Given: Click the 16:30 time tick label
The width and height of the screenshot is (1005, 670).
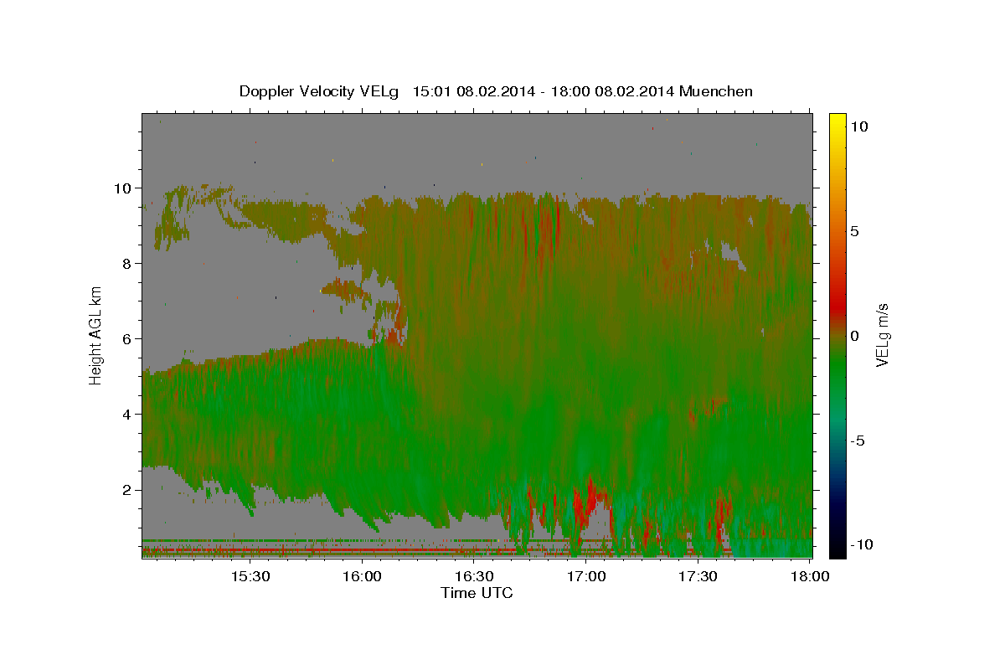Looking at the screenshot, I should pyautogui.click(x=474, y=577).
